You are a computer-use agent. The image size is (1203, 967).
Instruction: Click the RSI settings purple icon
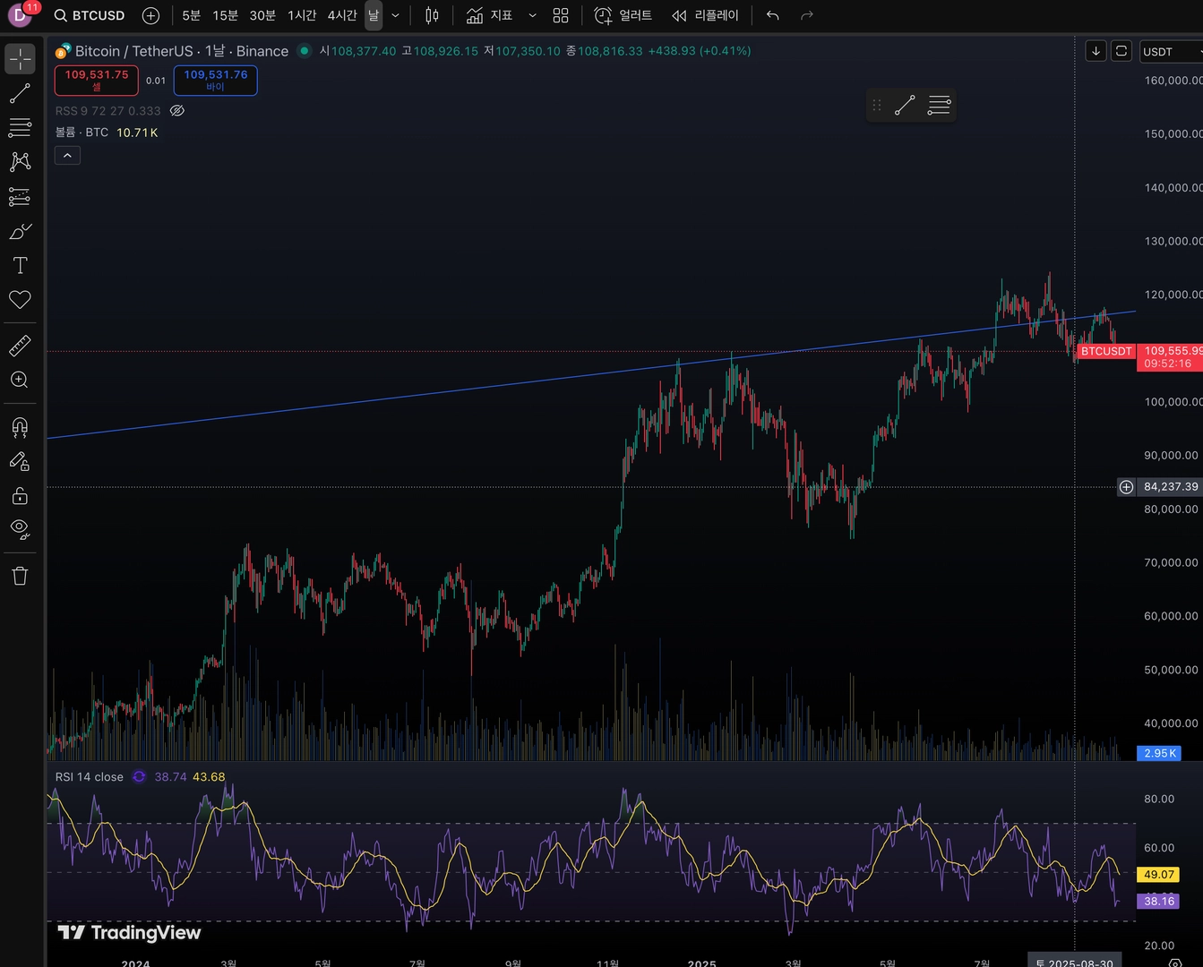tap(139, 777)
